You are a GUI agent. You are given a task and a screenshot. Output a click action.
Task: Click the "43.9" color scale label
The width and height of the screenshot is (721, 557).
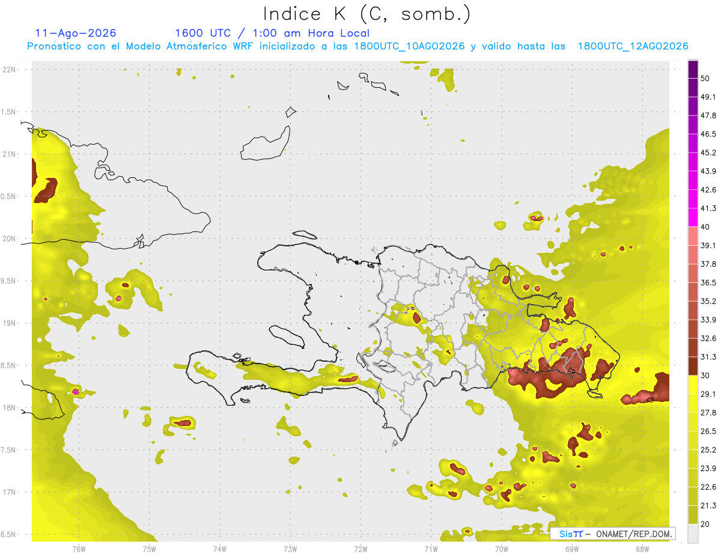[x=708, y=171]
